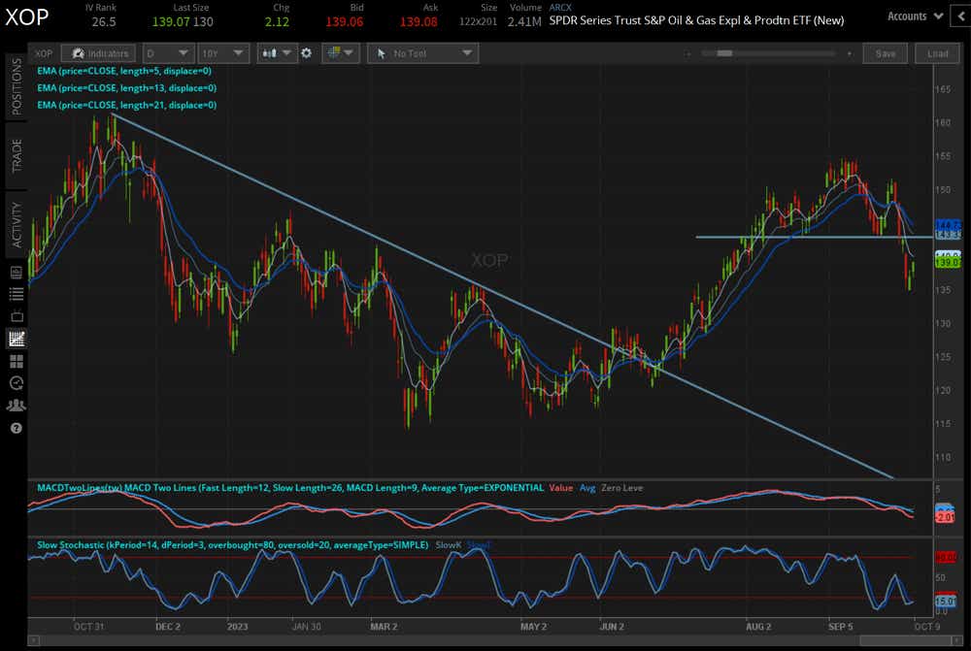Image resolution: width=971 pixels, height=651 pixels.
Task: Click the green 139.07 price axis tag
Action: [x=948, y=262]
